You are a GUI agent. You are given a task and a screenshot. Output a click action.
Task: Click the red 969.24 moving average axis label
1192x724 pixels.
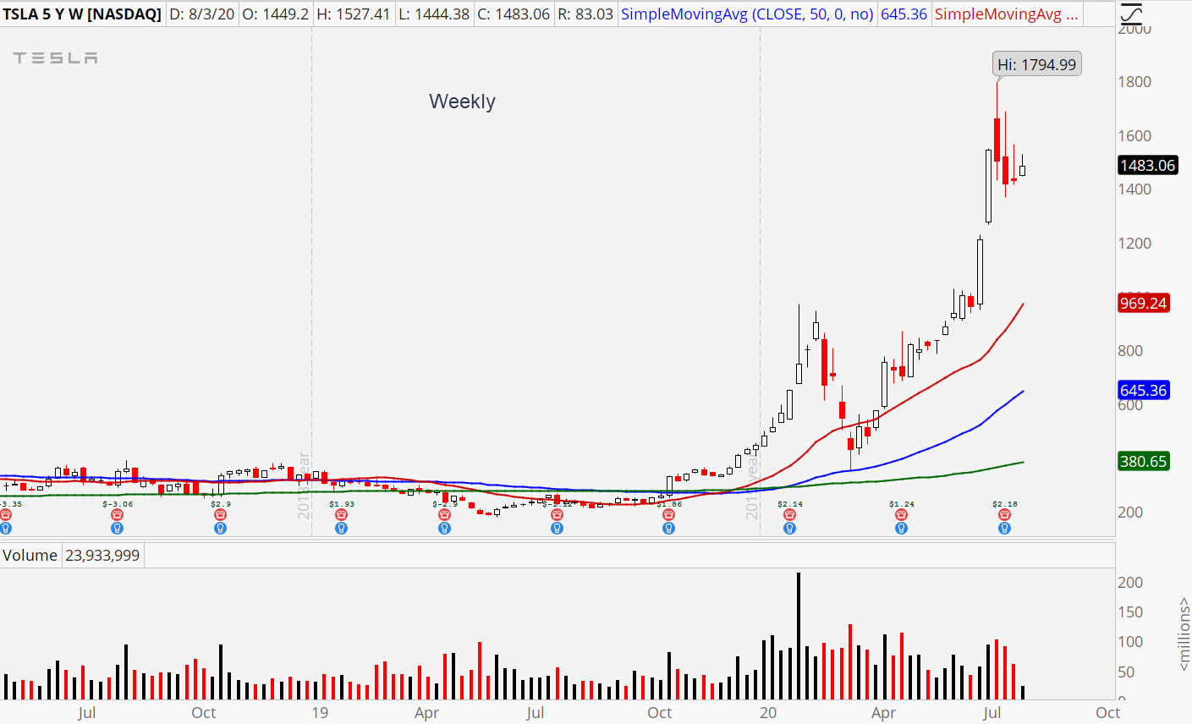(x=1143, y=304)
